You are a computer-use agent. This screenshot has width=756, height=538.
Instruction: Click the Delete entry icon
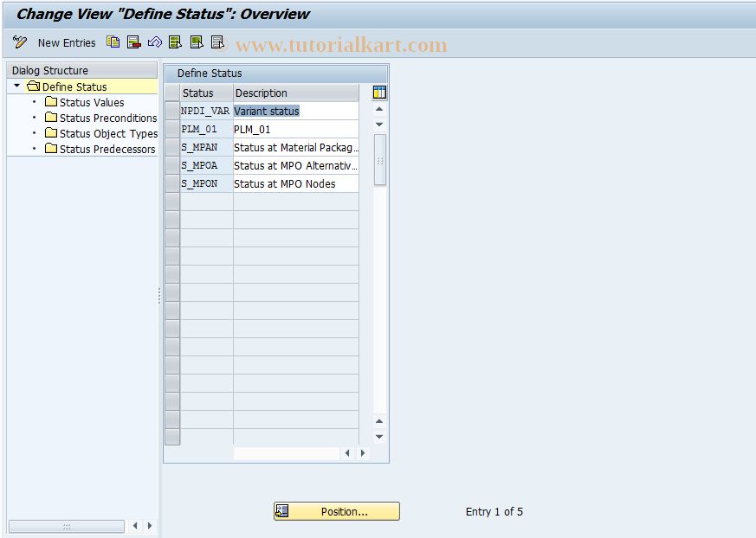point(133,42)
